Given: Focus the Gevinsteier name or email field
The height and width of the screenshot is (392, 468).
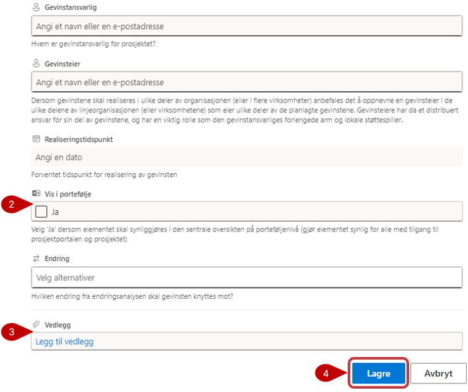Looking at the screenshot, I should 247,82.
